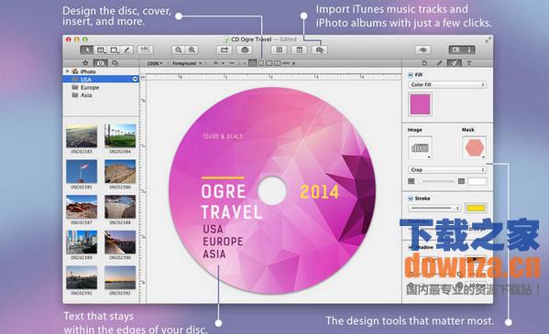The width and height of the screenshot is (549, 334).
Task: Toggle the right inspector panel button
Action: pyautogui.click(x=469, y=50)
